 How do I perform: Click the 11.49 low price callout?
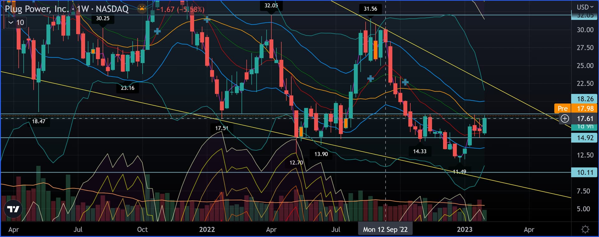click(459, 172)
